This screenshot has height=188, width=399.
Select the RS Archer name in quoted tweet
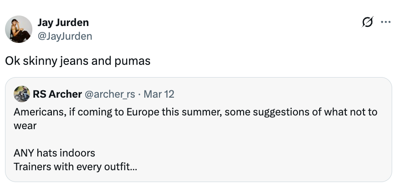tap(57, 94)
